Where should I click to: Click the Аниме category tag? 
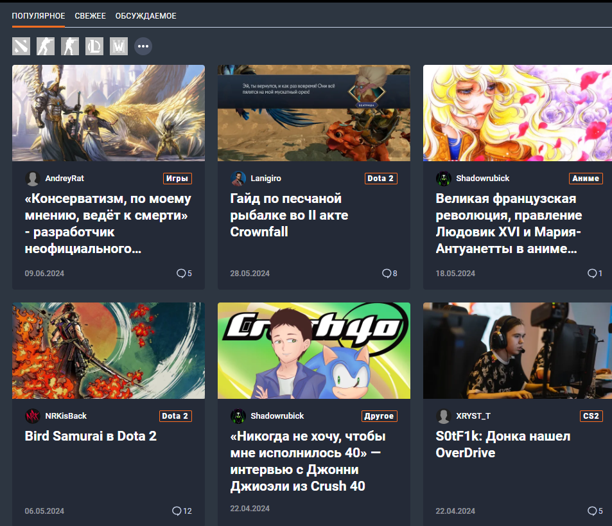tap(586, 179)
